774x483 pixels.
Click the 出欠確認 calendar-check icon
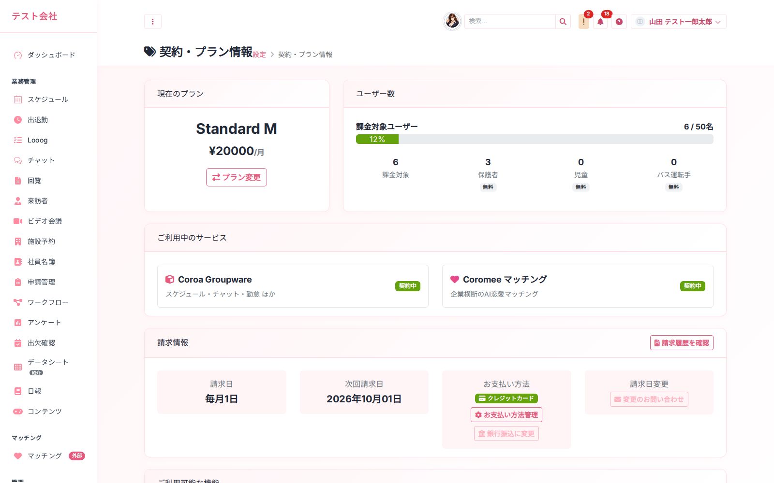pyautogui.click(x=18, y=343)
